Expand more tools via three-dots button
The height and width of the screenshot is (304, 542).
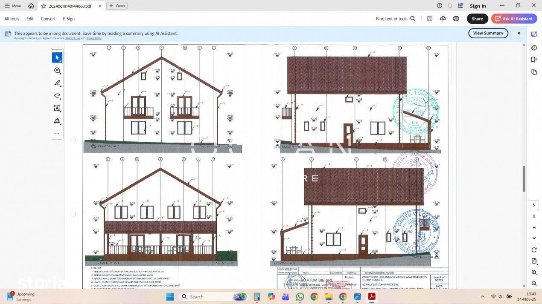point(57,133)
